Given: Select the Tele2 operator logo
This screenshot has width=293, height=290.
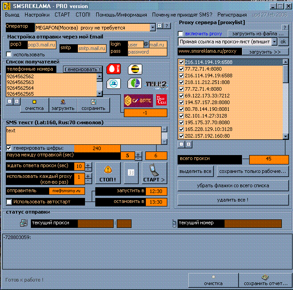Looking at the screenshot, I should 156,84.
